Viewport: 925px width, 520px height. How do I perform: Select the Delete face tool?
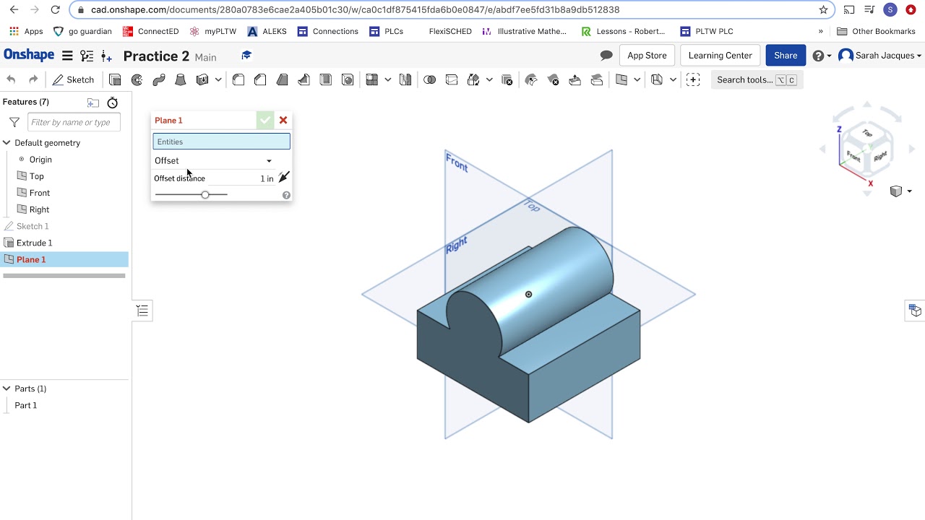pyautogui.click(x=554, y=80)
